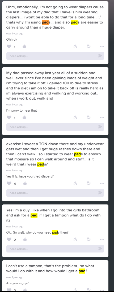
Task: Repost the 'Ohh ok' answer with arrows icon
Action: [88, 46]
